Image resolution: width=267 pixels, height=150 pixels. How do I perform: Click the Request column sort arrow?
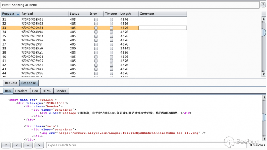[x=18, y=14]
